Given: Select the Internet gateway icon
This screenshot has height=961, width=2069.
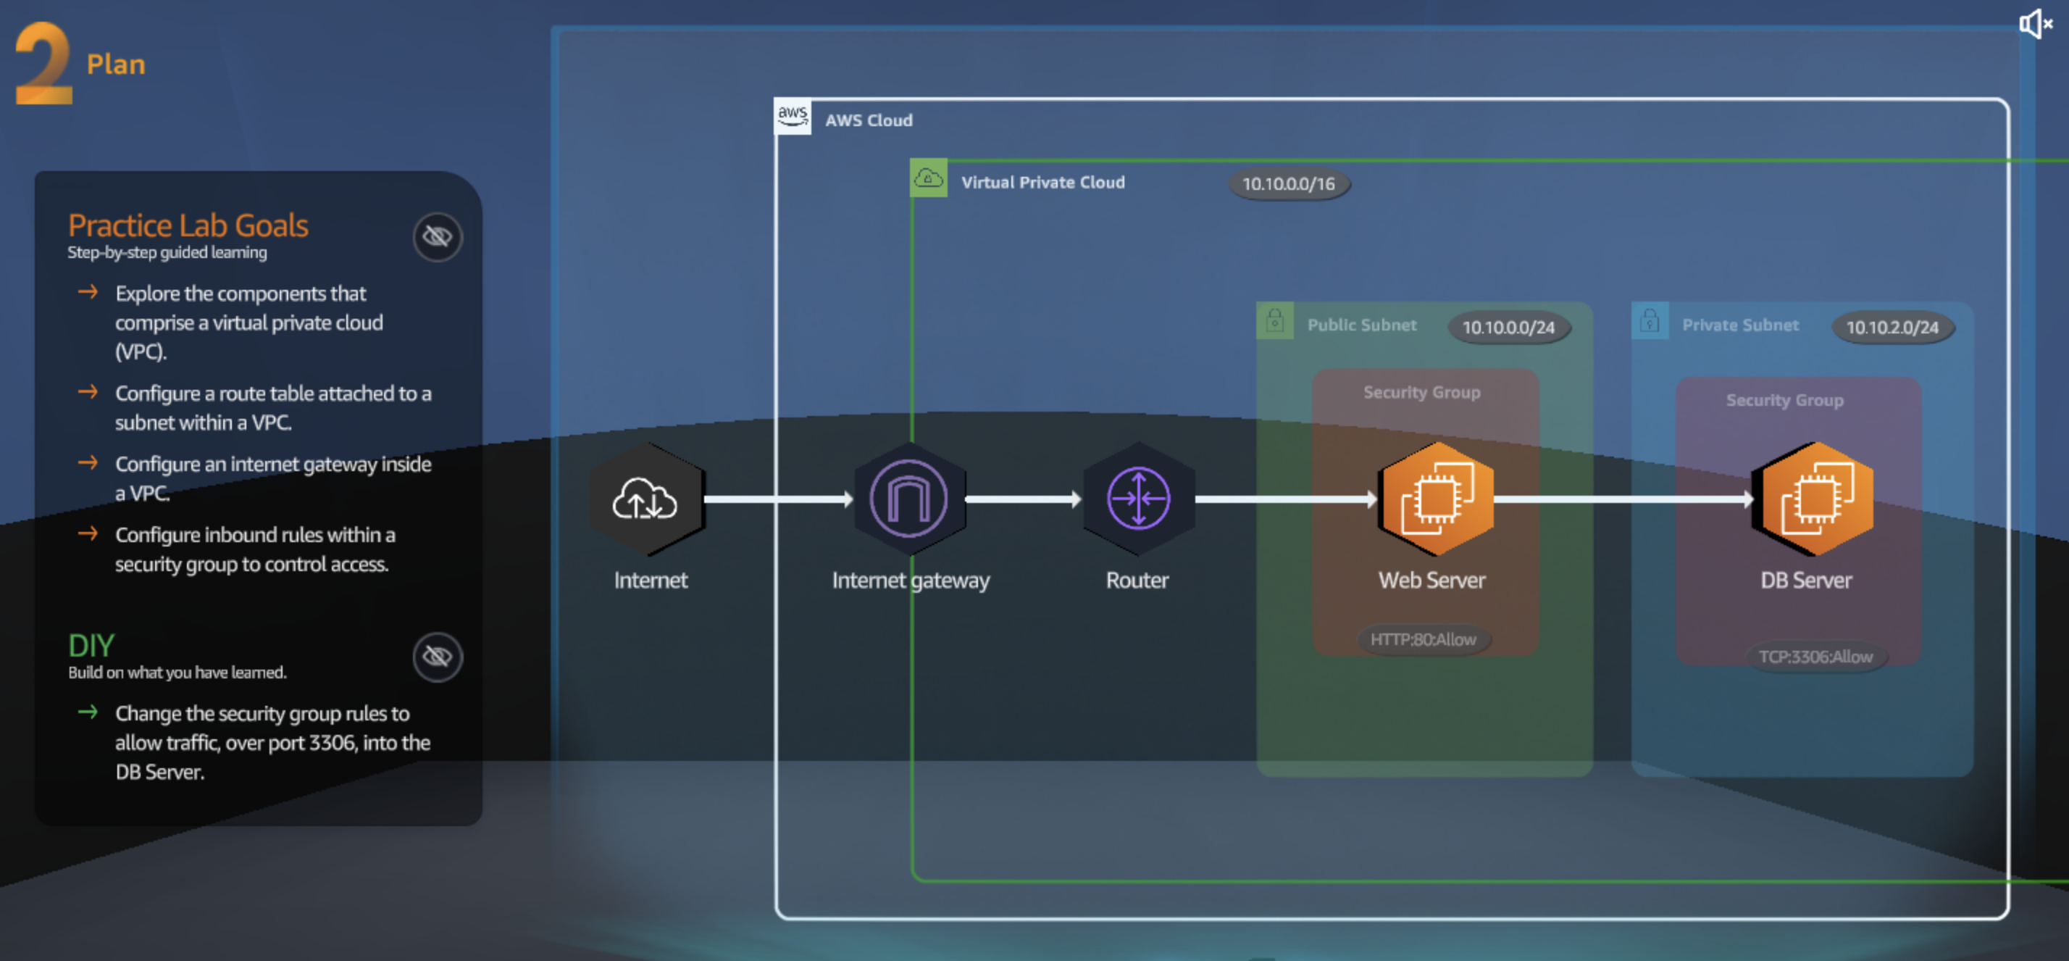Looking at the screenshot, I should (909, 498).
